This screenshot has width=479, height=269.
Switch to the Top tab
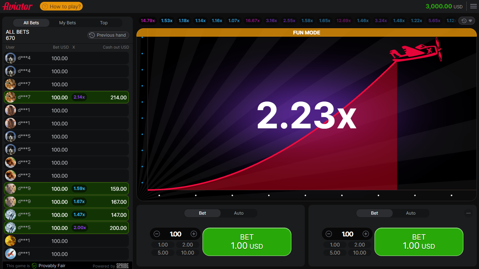point(104,23)
